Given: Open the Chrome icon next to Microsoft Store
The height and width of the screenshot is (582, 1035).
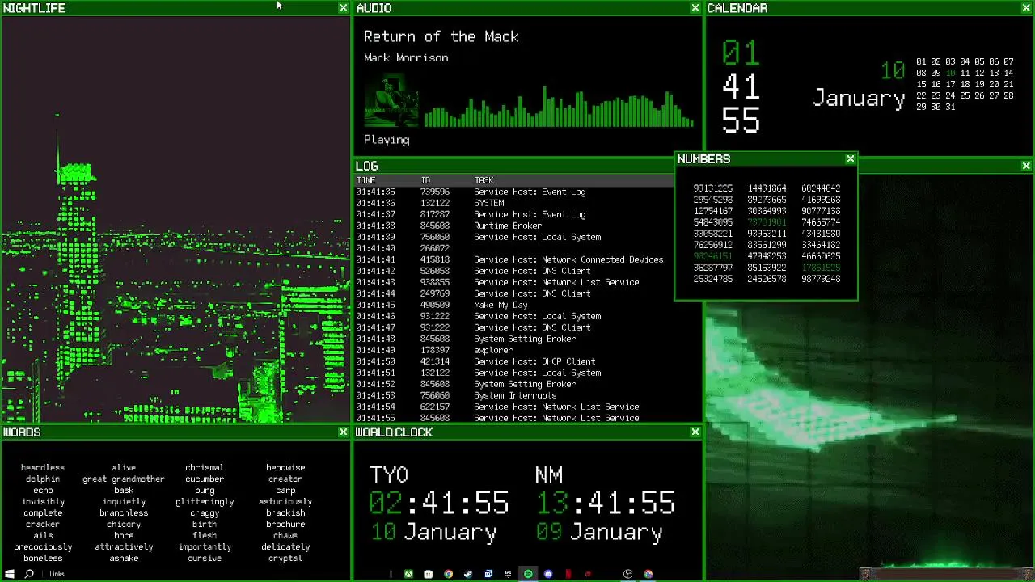Looking at the screenshot, I should pyautogui.click(x=448, y=574).
